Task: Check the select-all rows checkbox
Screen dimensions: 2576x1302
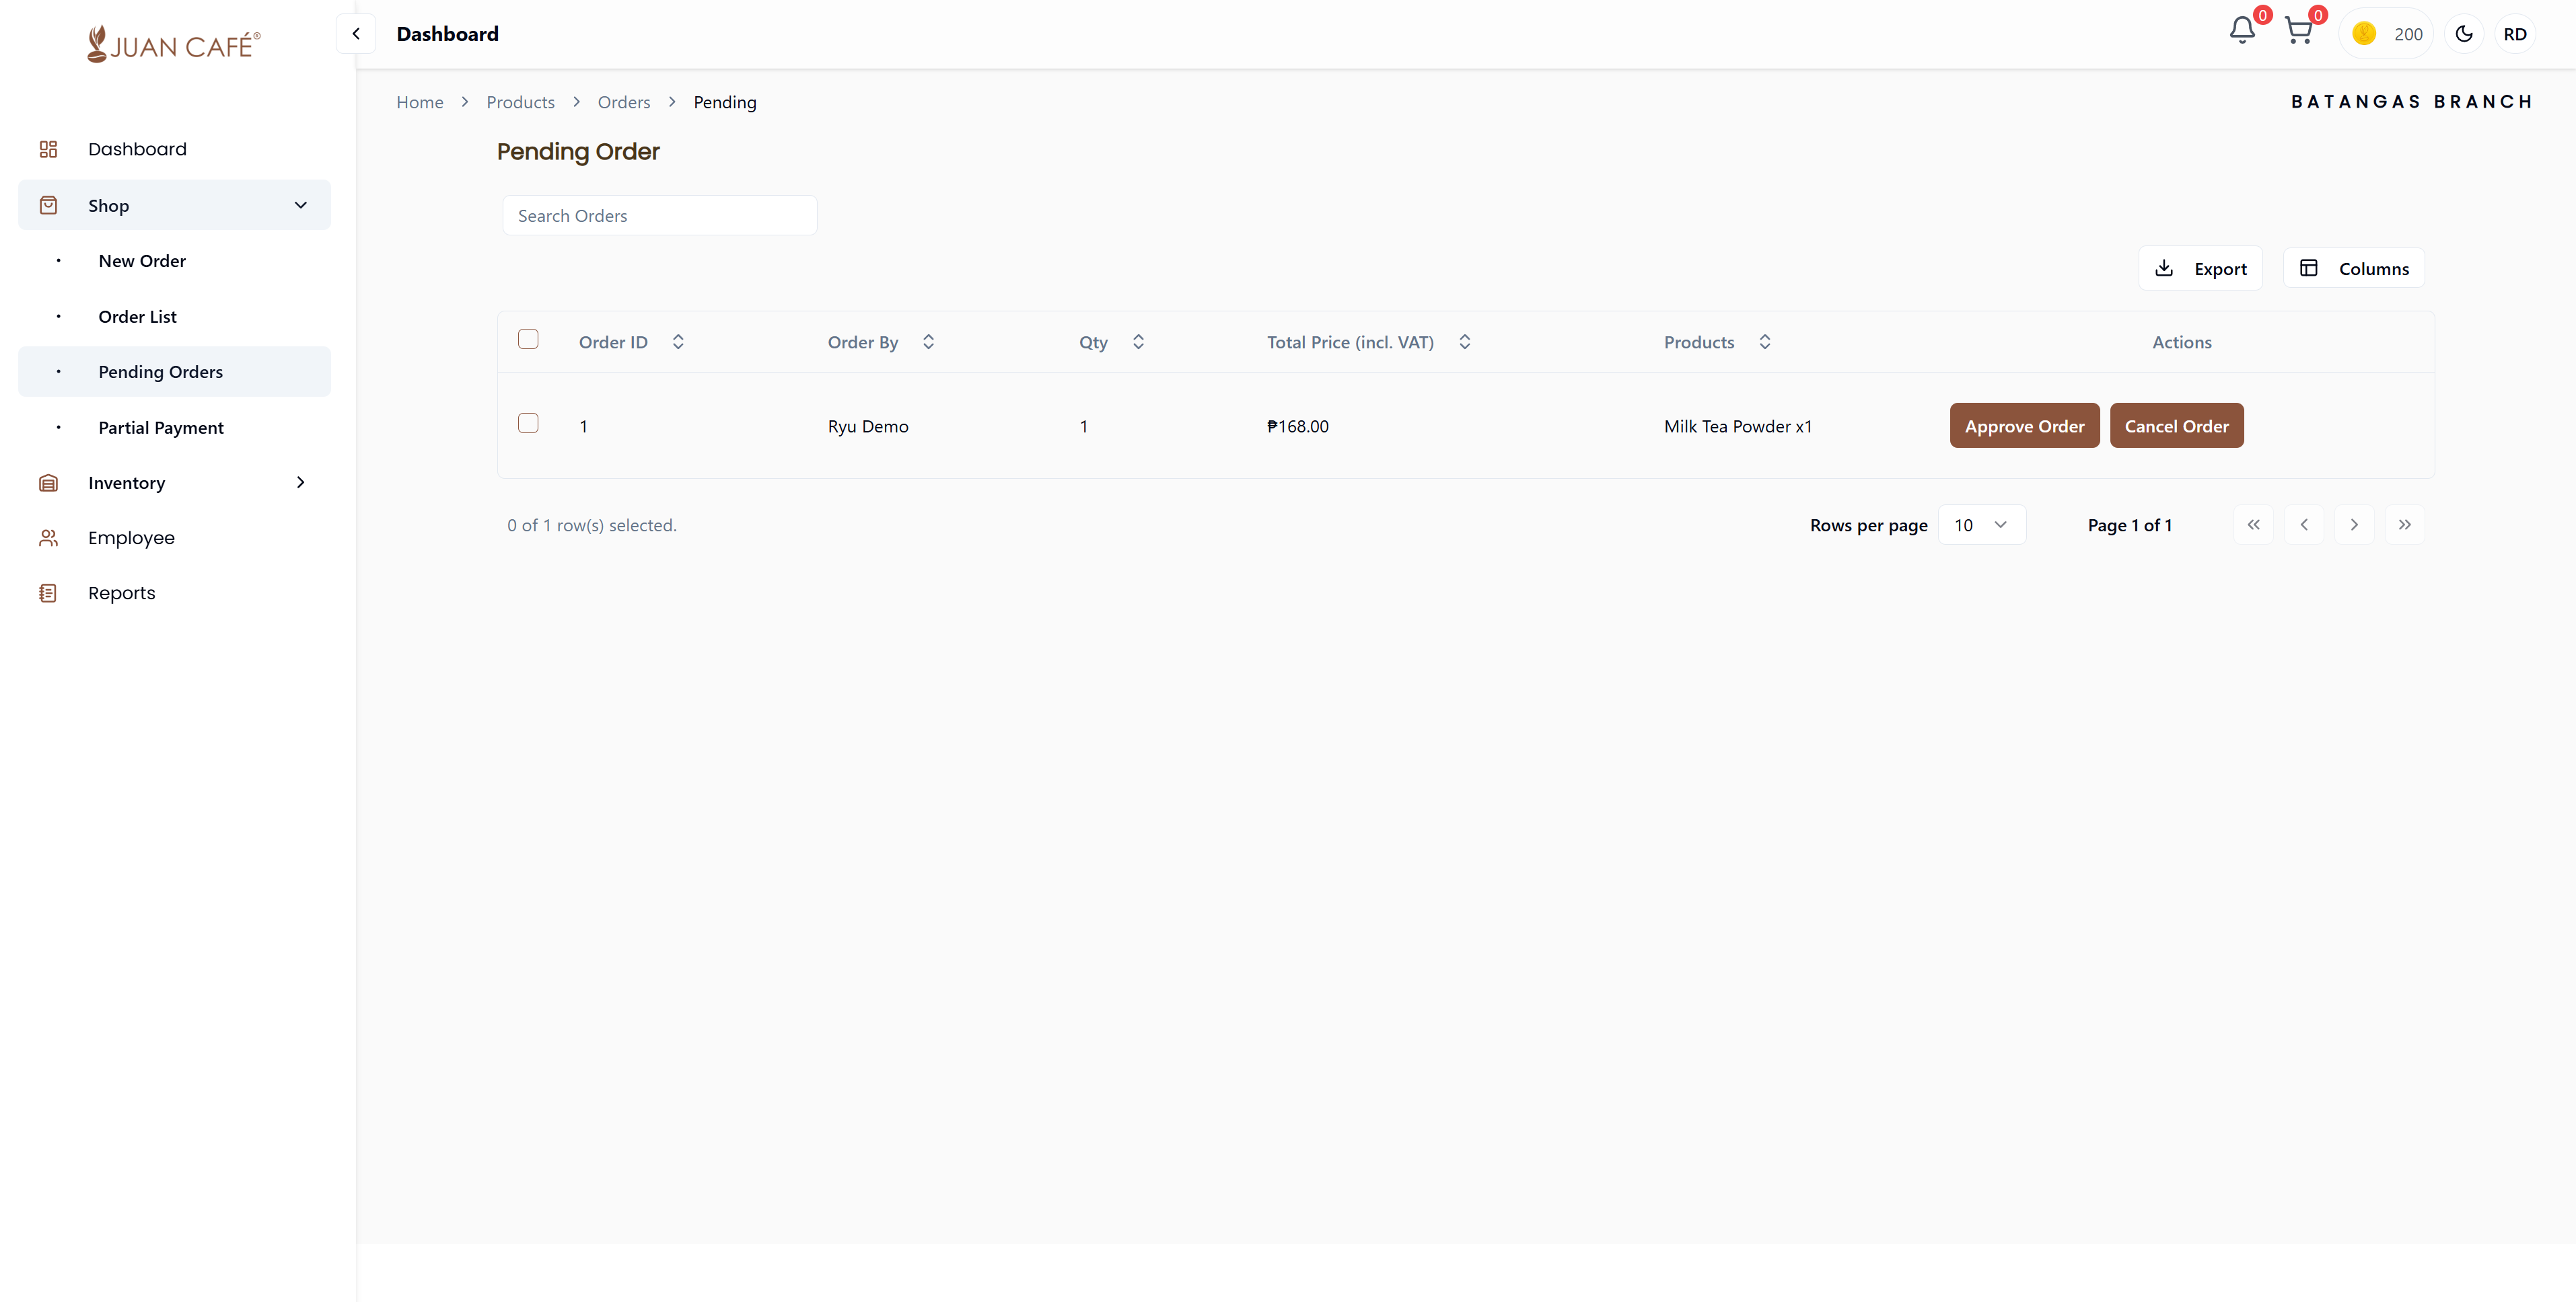Action: (x=528, y=340)
